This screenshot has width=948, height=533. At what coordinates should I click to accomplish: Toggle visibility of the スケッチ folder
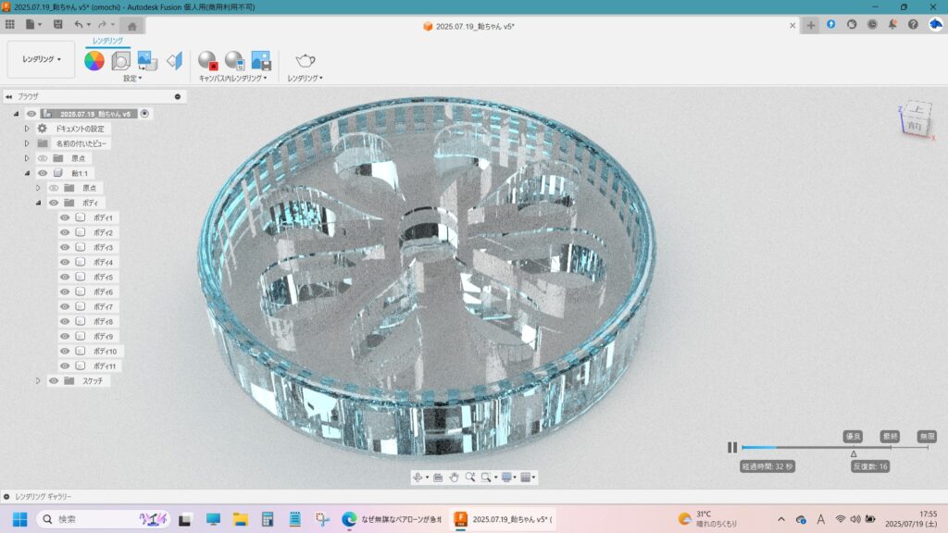[x=54, y=380]
